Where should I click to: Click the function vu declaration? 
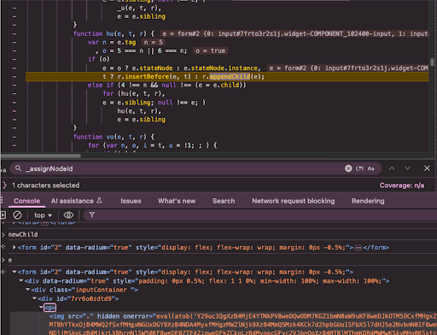114,137
